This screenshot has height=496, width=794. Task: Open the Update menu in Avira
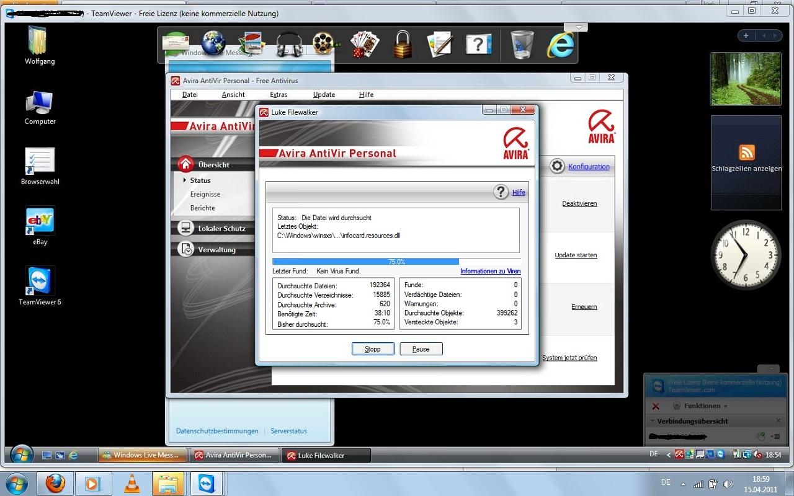click(x=324, y=95)
